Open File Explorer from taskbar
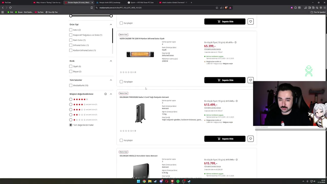Image resolution: width=327 pixels, height=184 pixels. (150, 181)
